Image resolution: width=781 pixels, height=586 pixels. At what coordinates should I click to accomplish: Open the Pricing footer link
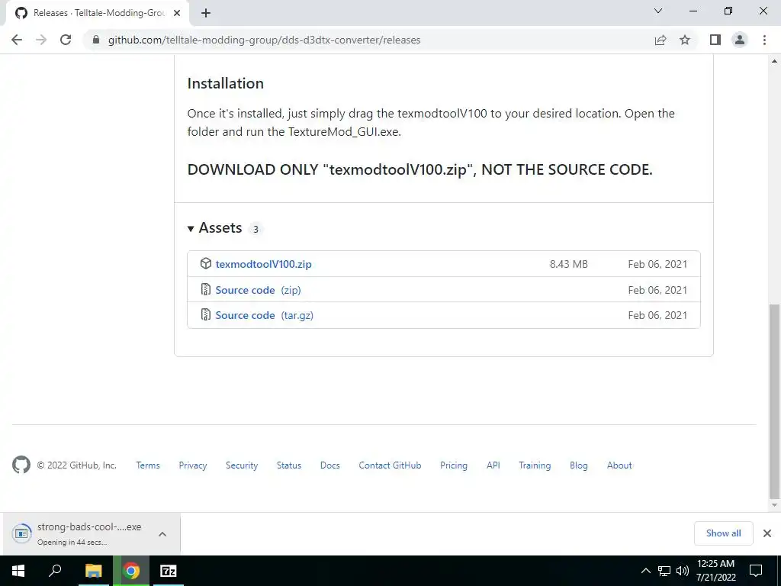tap(454, 465)
